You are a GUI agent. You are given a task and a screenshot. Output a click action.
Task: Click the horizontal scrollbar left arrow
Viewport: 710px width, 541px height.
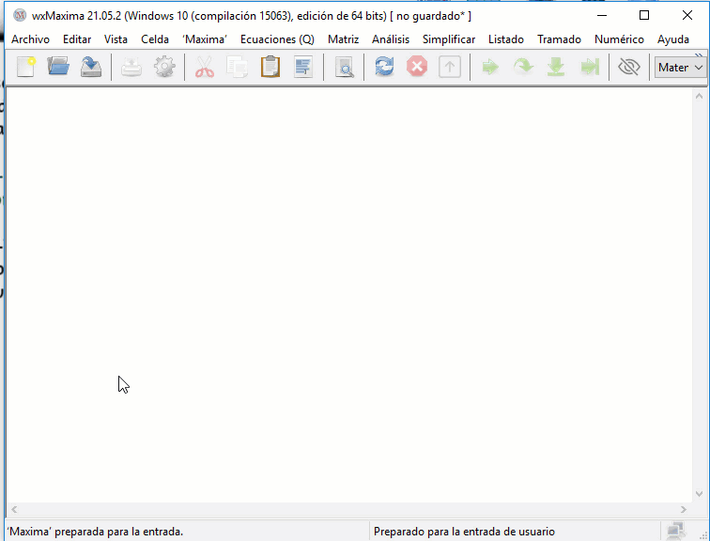click(14, 510)
